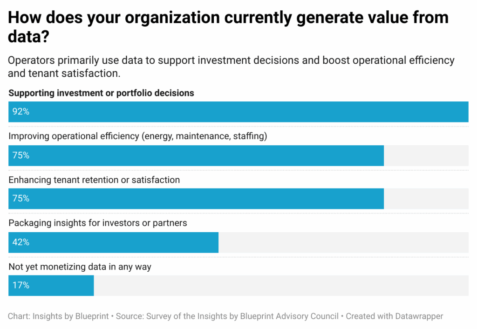Click the 'Chart: Insights by Blueprint' credit
Image resolution: width=477 pixels, height=329 pixels.
click(58, 316)
